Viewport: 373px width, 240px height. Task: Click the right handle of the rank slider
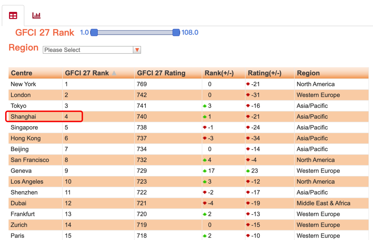click(176, 33)
